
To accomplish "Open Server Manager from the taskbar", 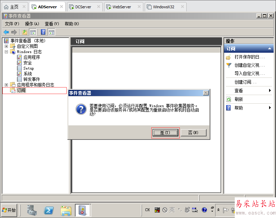I will pyautogui.click(x=32, y=210).
